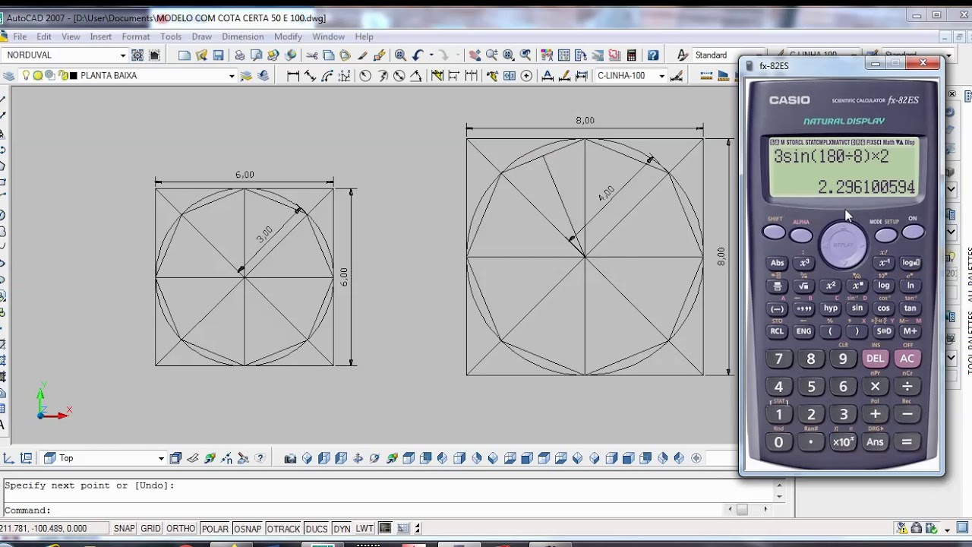Click the SHIFT key on calculator

(x=774, y=233)
